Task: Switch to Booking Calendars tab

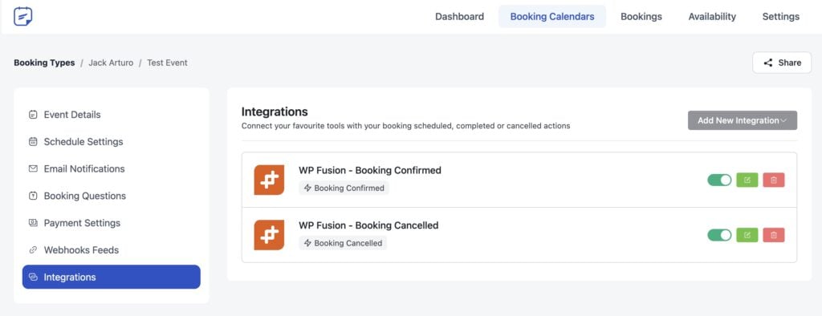Action: (x=552, y=16)
